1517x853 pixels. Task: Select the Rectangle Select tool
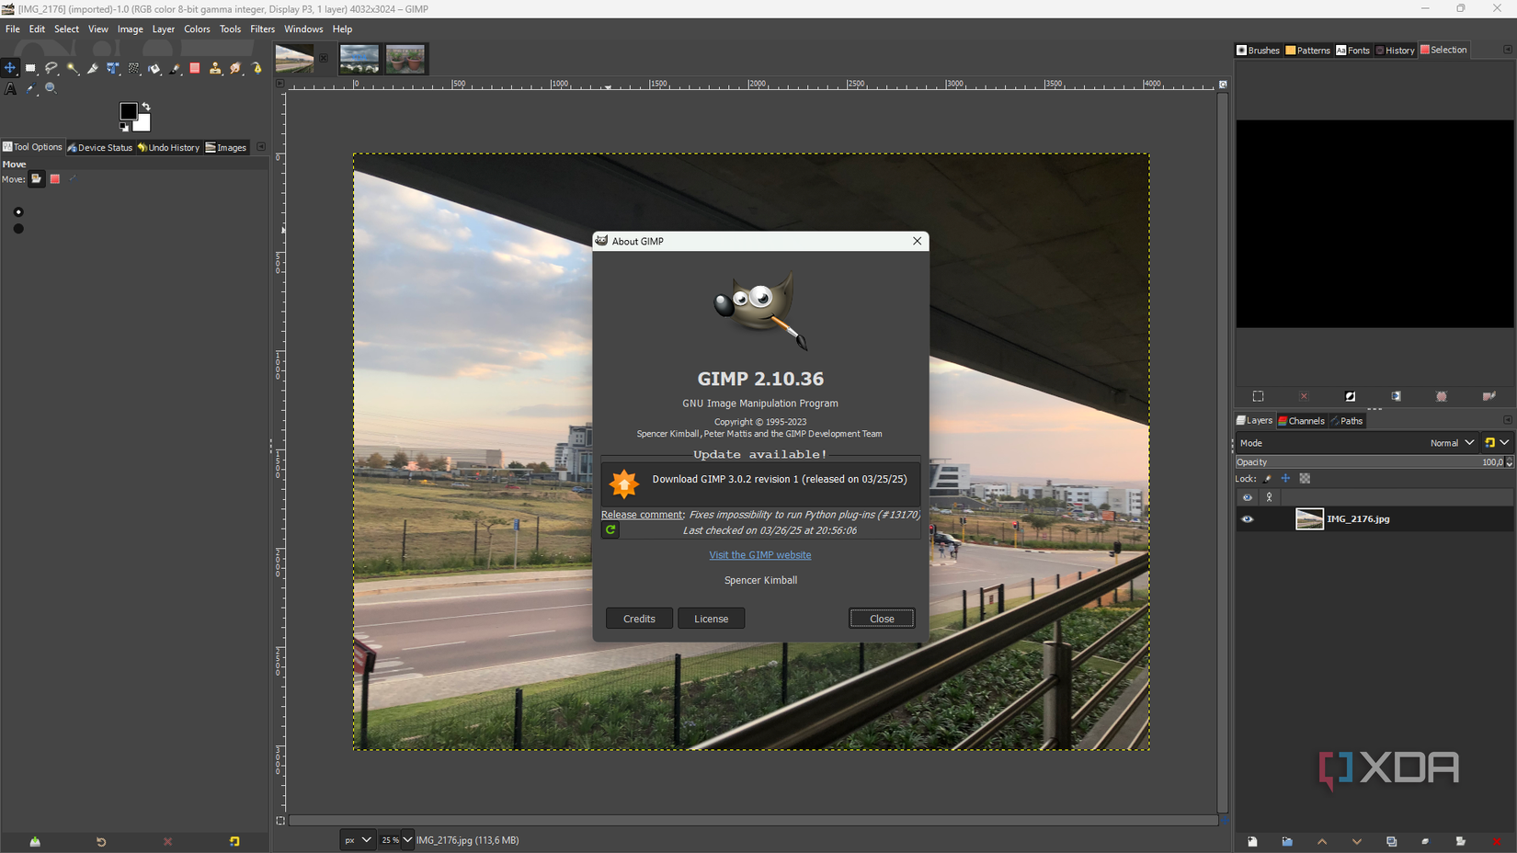(31, 68)
